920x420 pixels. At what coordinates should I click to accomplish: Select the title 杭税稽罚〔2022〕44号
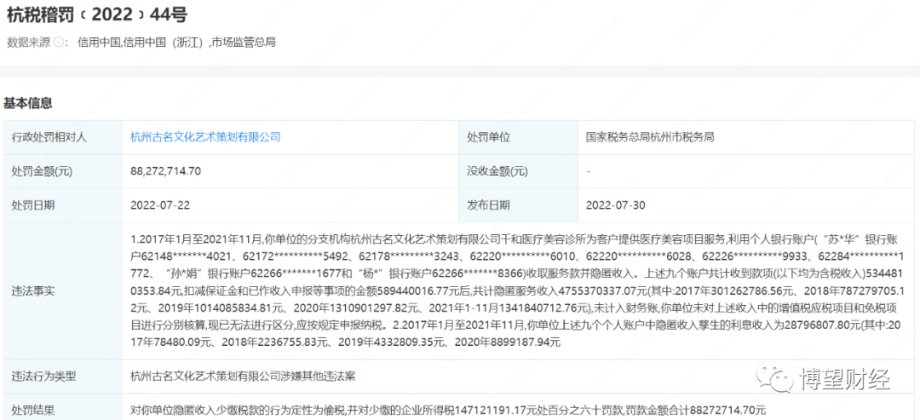97,14
